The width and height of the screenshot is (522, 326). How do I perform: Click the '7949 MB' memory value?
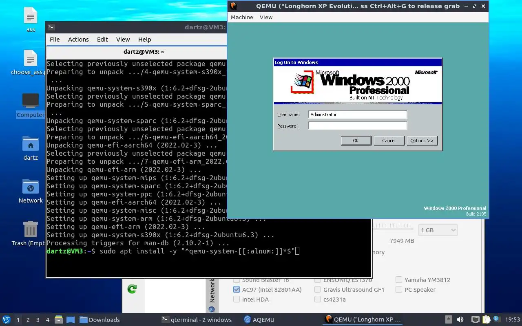tap(402, 241)
